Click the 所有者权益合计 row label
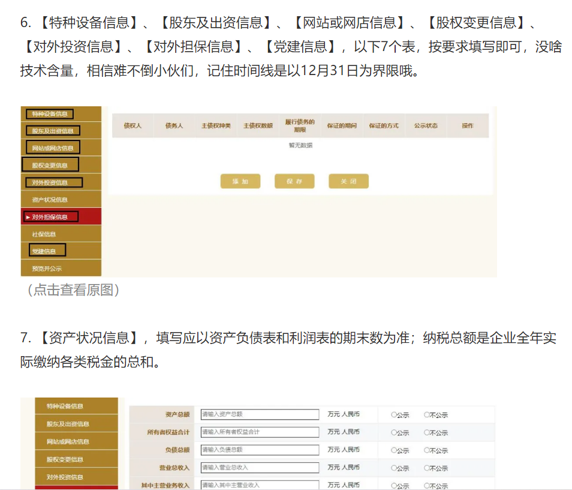 point(168,432)
